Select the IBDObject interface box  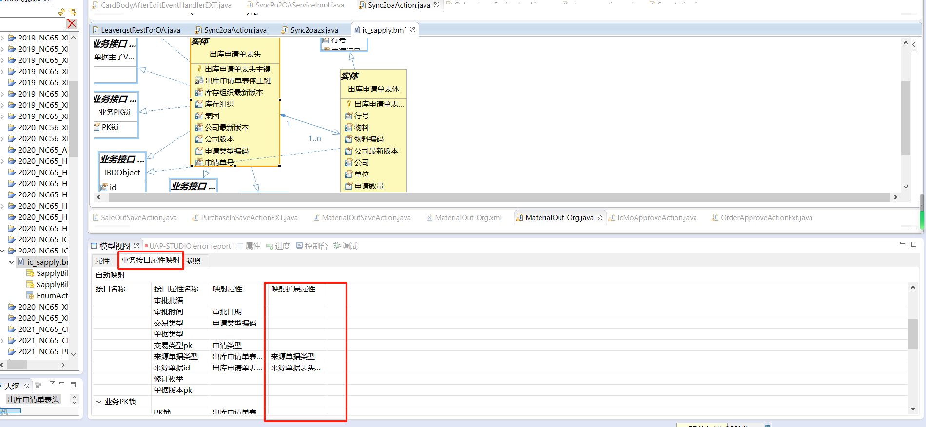[x=122, y=172]
